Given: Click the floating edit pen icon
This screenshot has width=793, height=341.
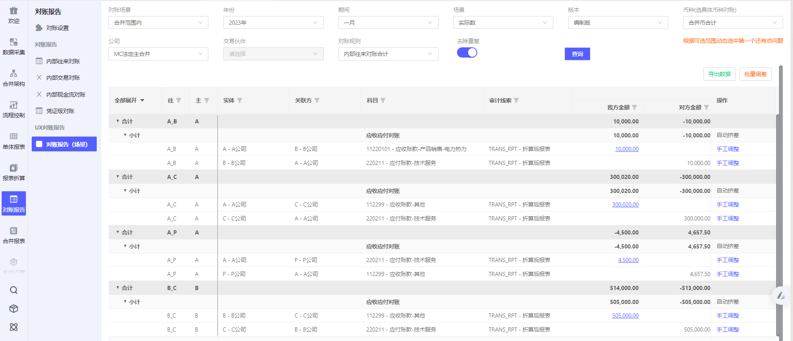Looking at the screenshot, I should pyautogui.click(x=781, y=295).
